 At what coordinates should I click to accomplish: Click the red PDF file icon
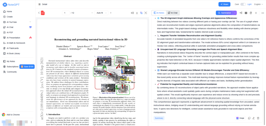point(43,13)
